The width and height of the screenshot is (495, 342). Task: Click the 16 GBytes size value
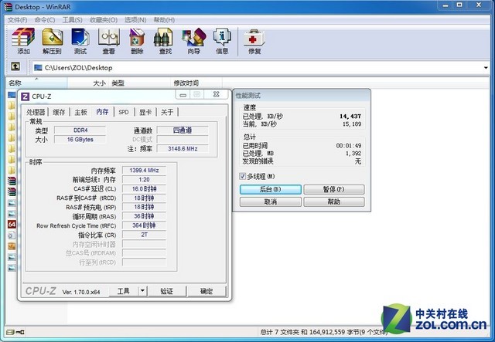(x=80, y=139)
